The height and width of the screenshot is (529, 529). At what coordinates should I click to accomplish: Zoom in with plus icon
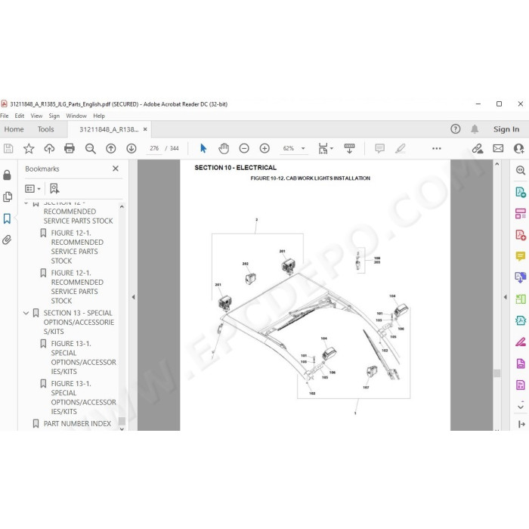pos(264,148)
